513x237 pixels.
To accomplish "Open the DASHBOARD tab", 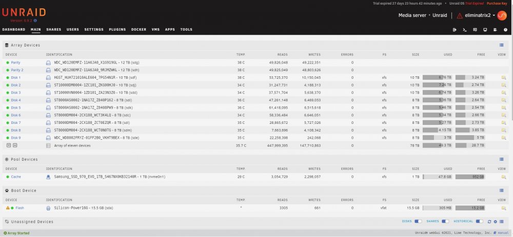I will coord(14,29).
